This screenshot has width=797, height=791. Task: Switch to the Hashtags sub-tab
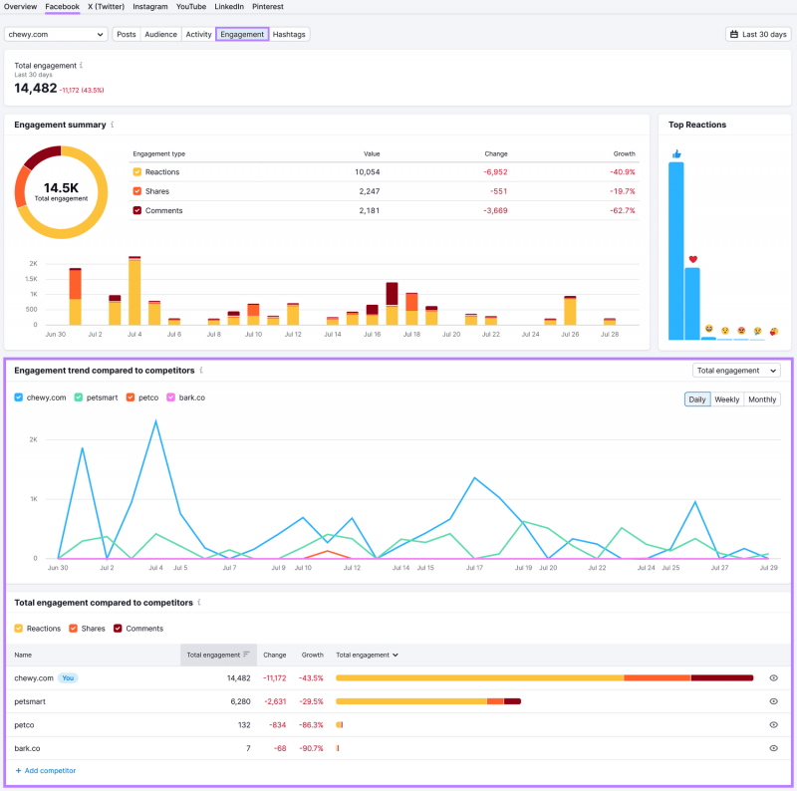tap(289, 34)
